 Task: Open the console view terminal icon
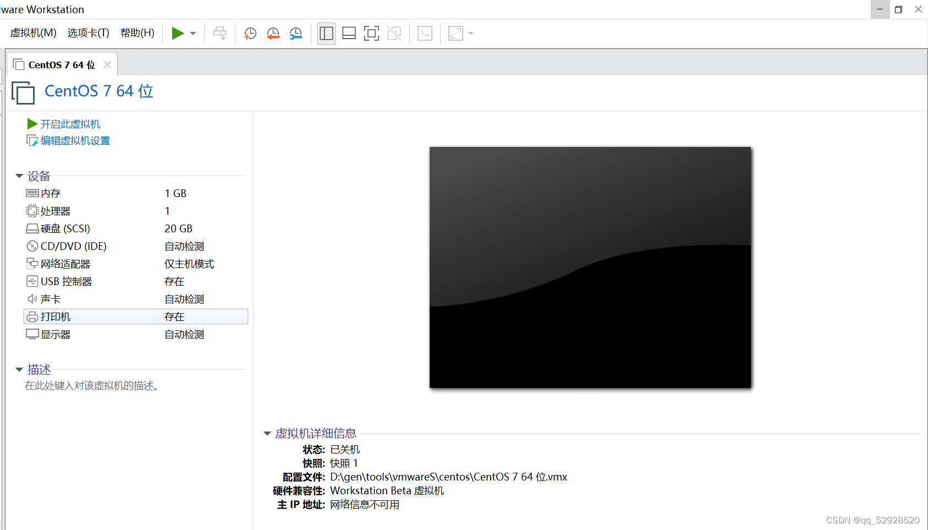(x=425, y=34)
